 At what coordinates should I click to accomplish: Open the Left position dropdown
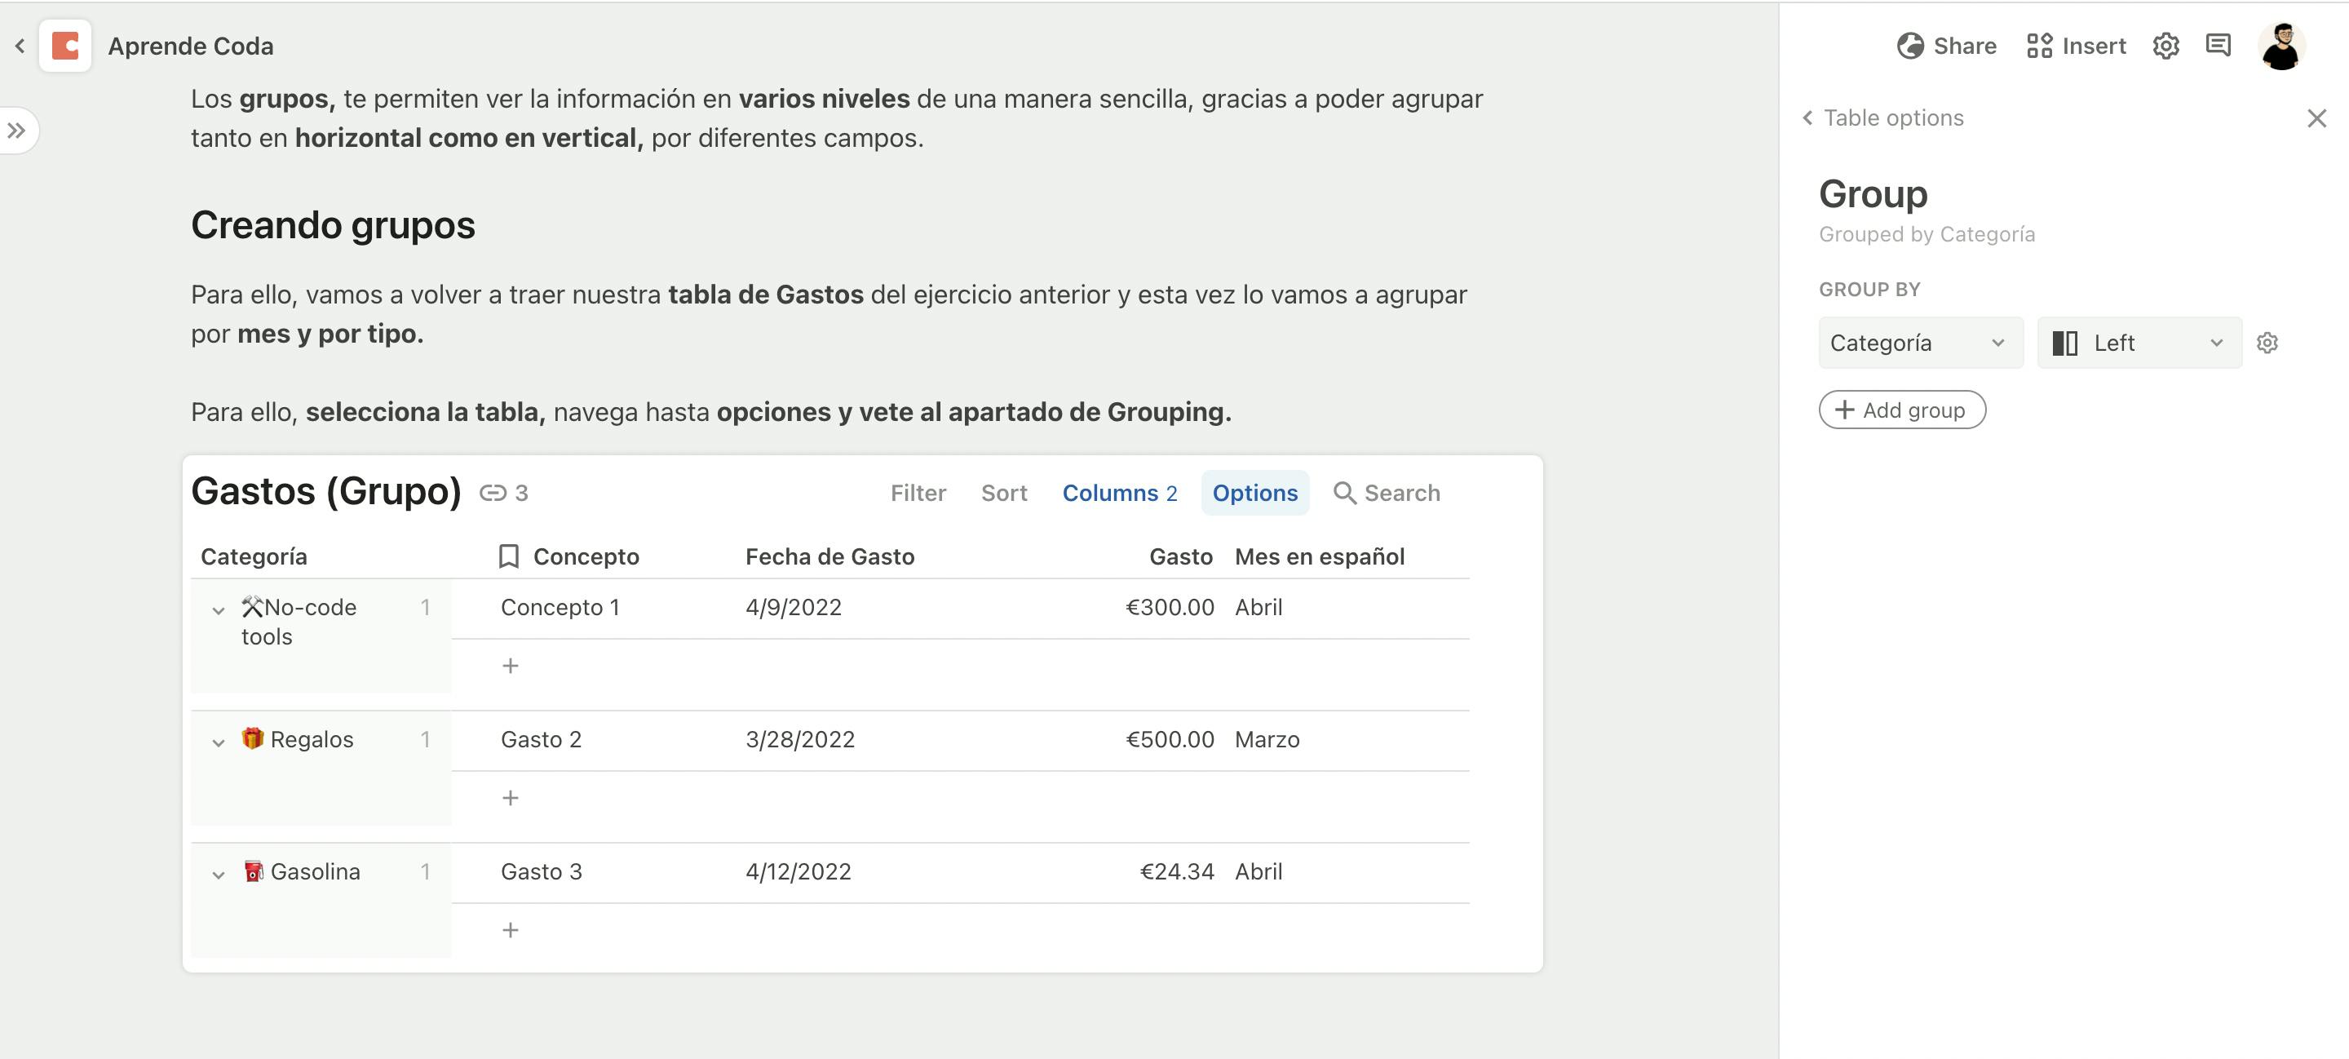click(x=2139, y=343)
